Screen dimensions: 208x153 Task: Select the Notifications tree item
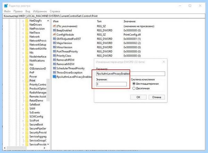pos(37,61)
